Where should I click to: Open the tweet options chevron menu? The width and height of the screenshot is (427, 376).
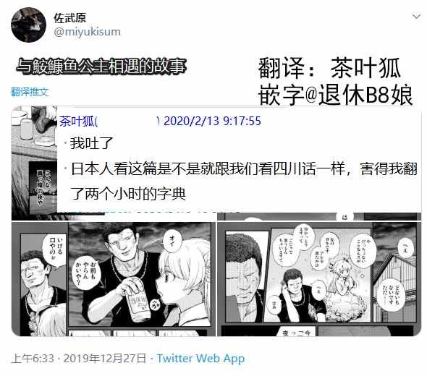click(x=416, y=17)
